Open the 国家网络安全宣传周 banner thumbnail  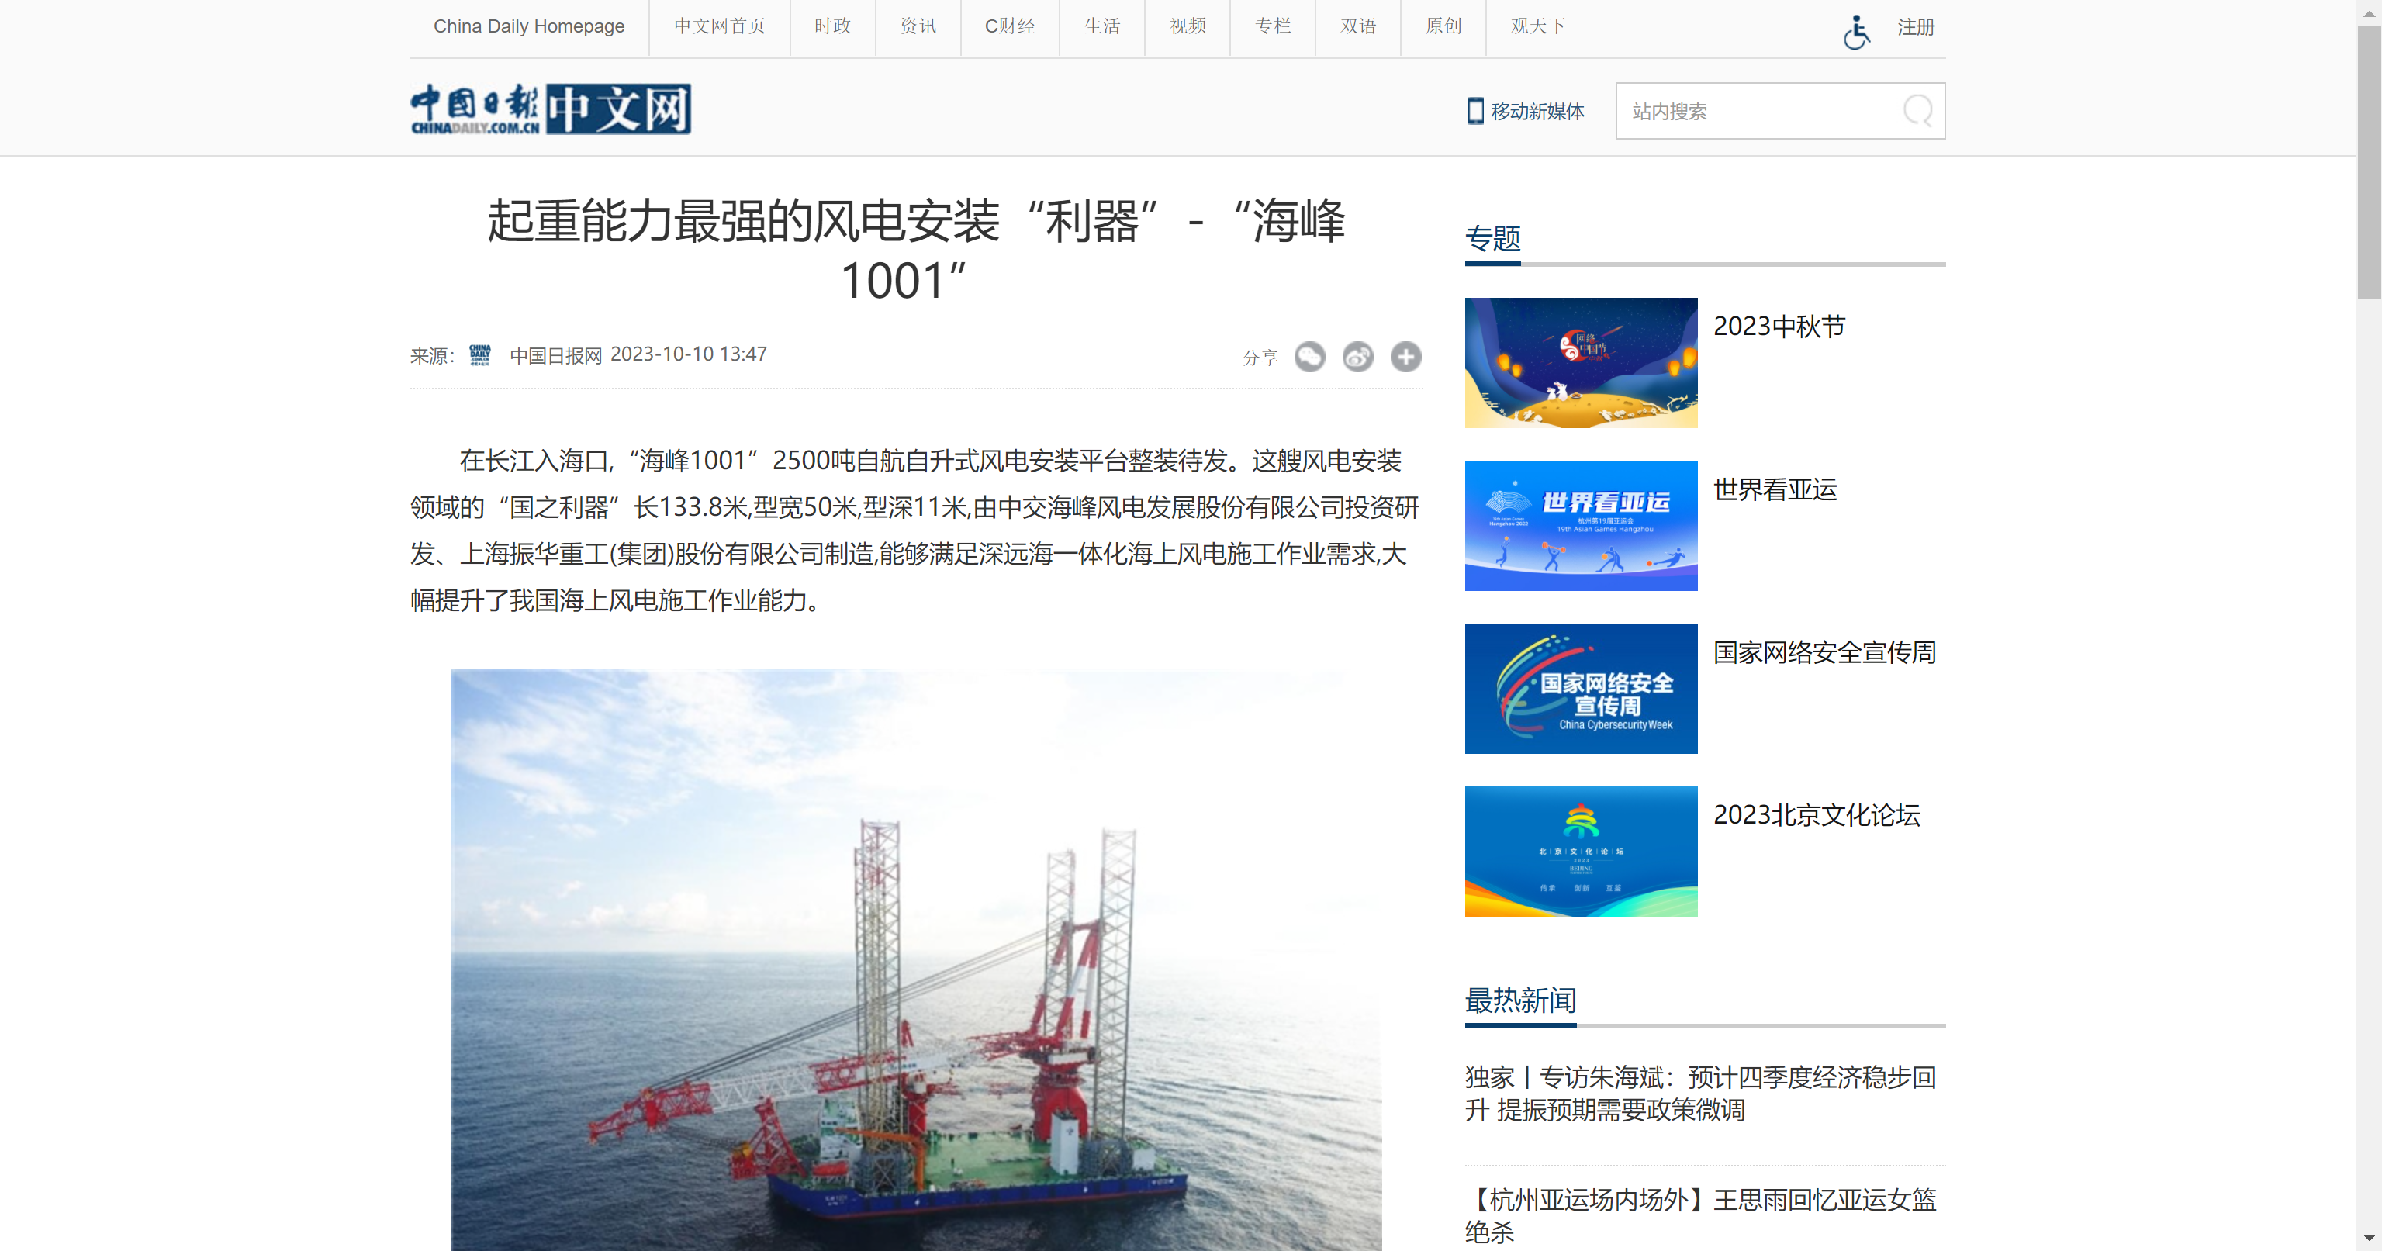click(1580, 688)
